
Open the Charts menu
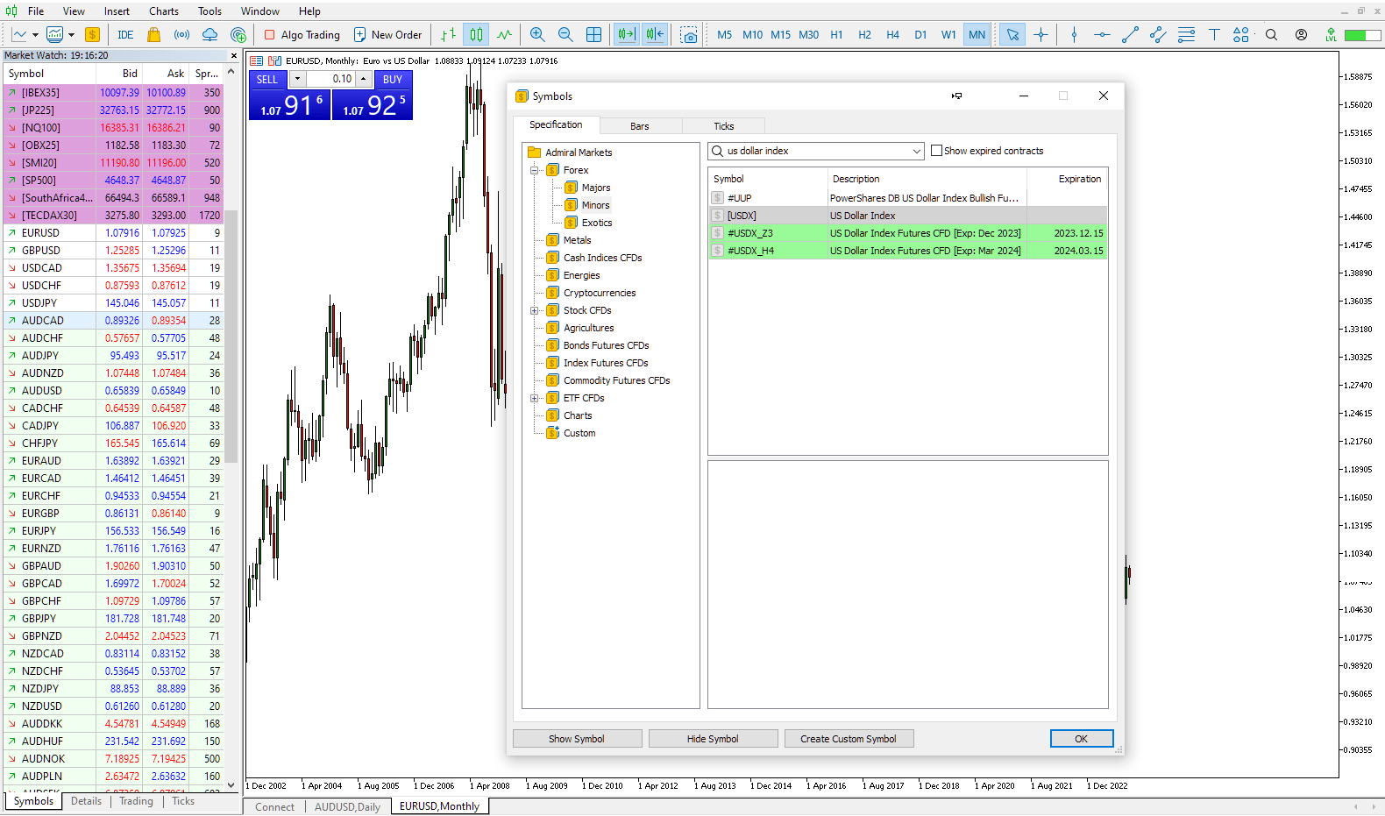(x=164, y=11)
